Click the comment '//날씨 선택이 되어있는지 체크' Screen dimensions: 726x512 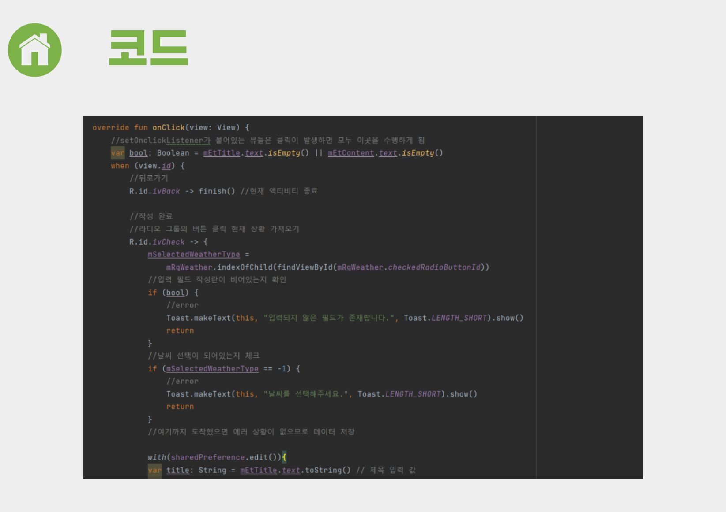[x=203, y=356]
